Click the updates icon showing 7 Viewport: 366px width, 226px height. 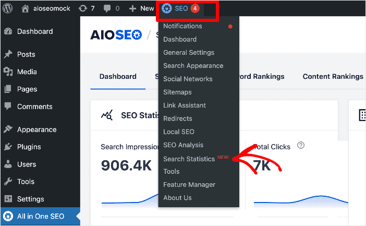(82, 9)
